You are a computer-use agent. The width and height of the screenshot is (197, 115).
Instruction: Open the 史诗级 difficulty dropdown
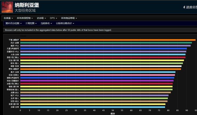41,18
